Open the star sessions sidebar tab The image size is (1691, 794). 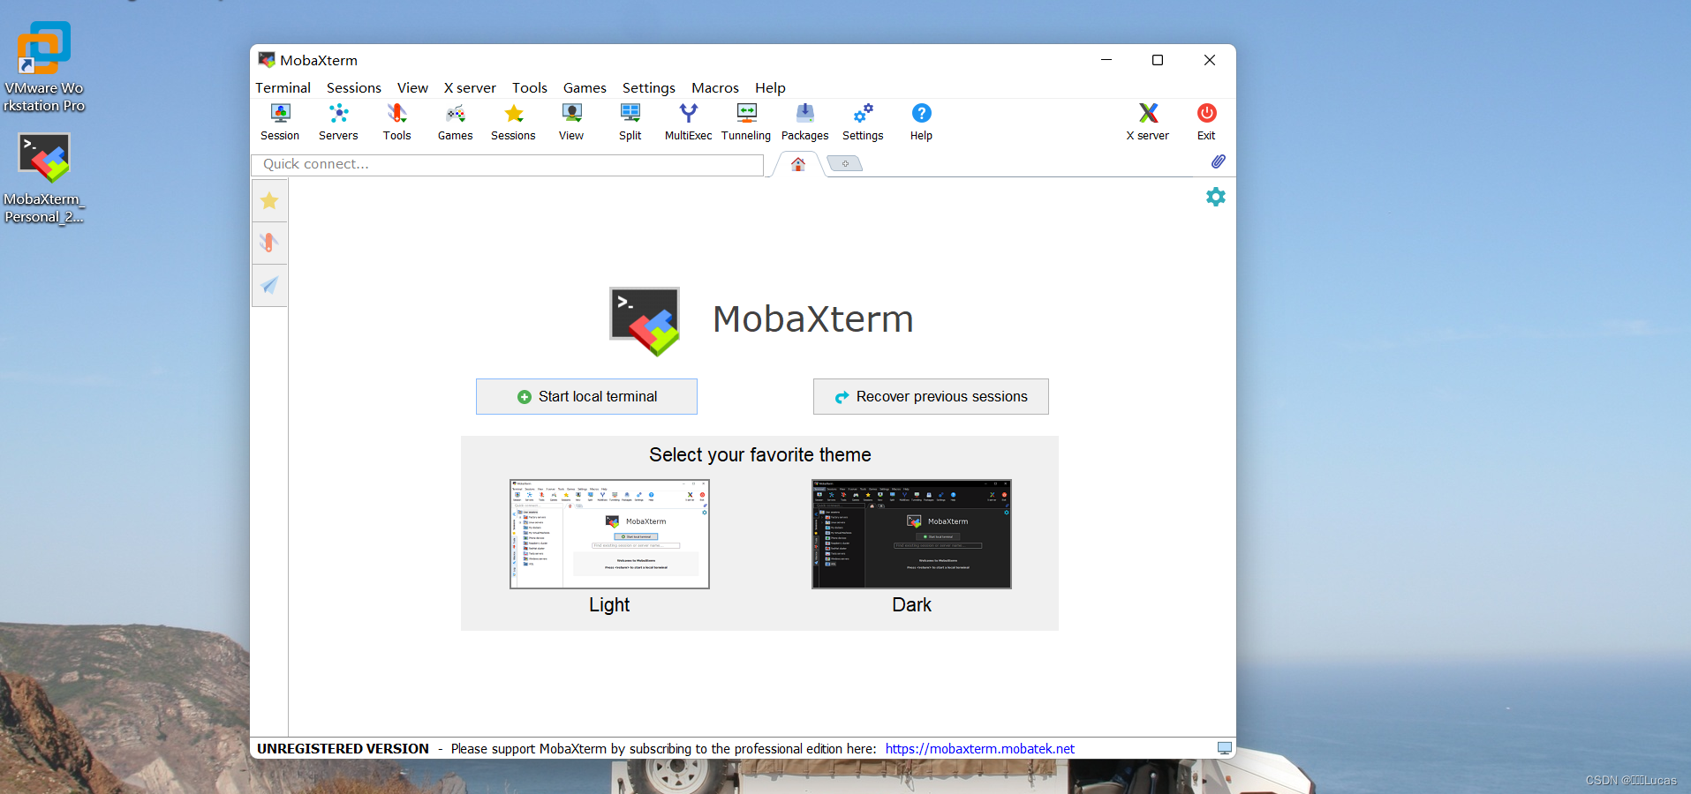[x=269, y=201]
